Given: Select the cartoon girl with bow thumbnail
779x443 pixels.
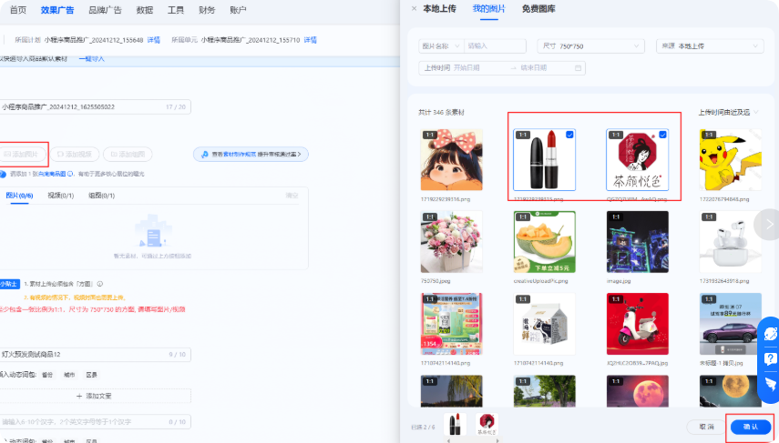Looking at the screenshot, I should click(452, 160).
